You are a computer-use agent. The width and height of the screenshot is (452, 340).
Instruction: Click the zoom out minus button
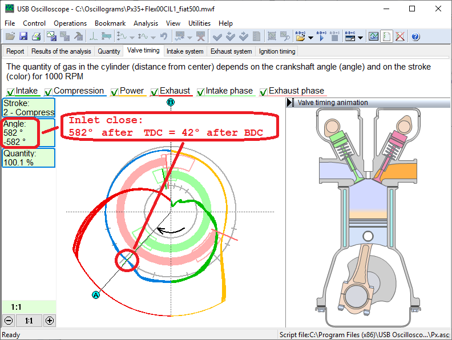pyautogui.click(x=7, y=321)
